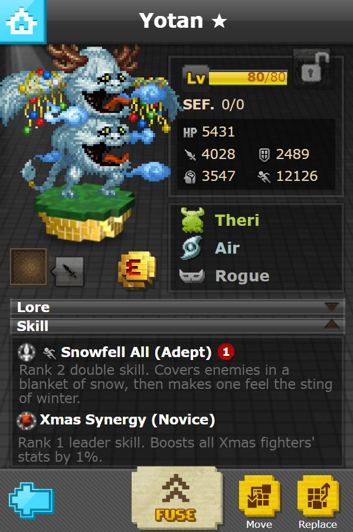The image size is (353, 532).
Task: Tap the Replace button
Action: [318, 502]
